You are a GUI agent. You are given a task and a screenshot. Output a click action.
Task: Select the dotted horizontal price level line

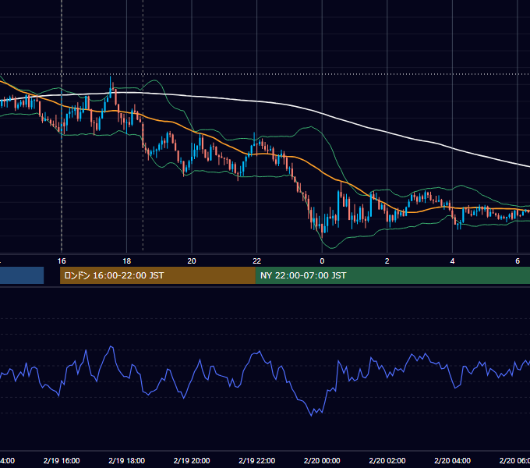265,74
